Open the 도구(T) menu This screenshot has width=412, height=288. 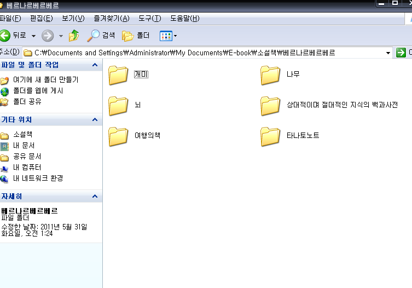(150, 19)
